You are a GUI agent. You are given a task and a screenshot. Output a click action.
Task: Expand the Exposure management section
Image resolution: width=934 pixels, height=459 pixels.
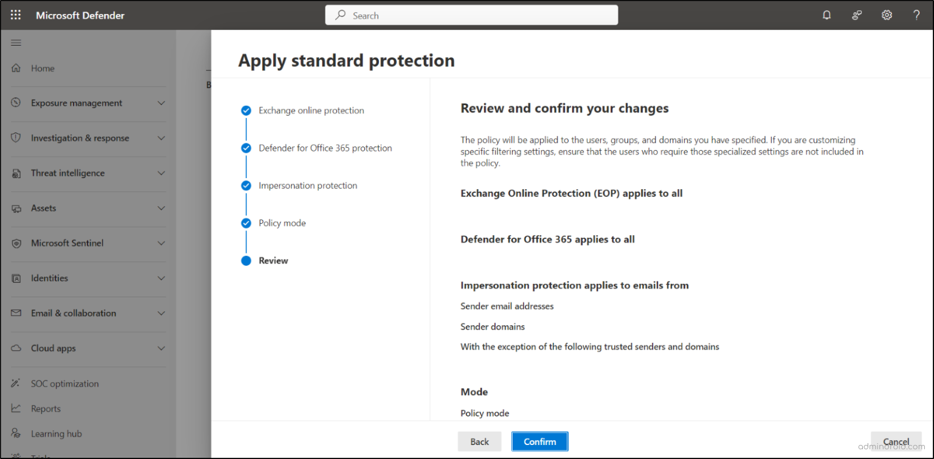[x=161, y=103]
